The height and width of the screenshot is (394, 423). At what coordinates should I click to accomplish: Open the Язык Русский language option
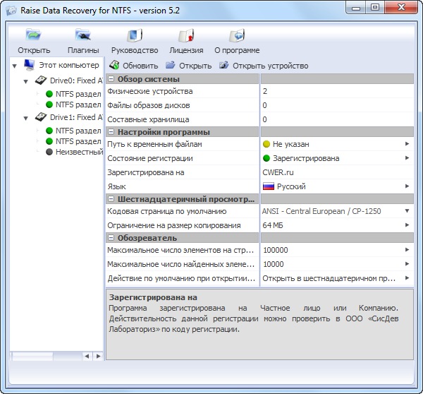point(407,185)
